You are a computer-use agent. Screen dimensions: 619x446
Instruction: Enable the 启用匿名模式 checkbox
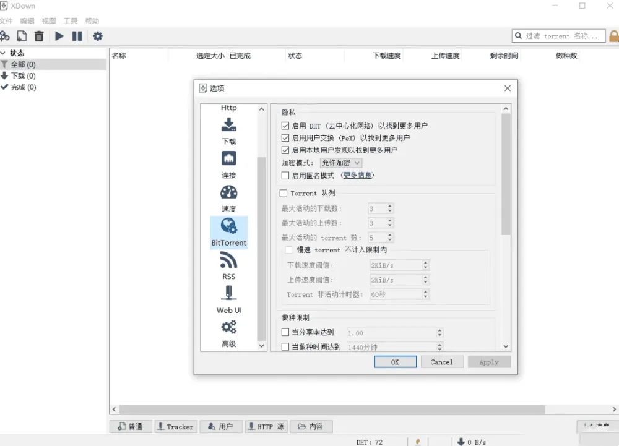coord(285,176)
